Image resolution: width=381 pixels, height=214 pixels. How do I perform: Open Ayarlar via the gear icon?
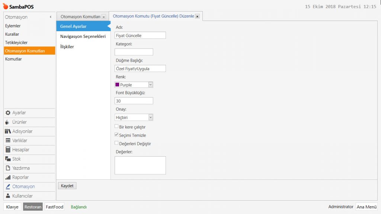point(8,113)
